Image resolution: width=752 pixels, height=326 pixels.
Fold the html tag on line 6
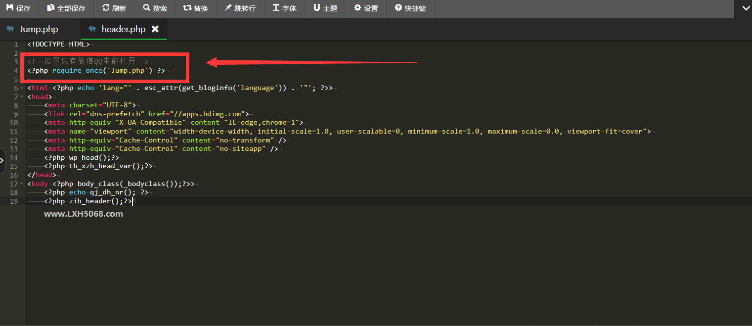22,88
